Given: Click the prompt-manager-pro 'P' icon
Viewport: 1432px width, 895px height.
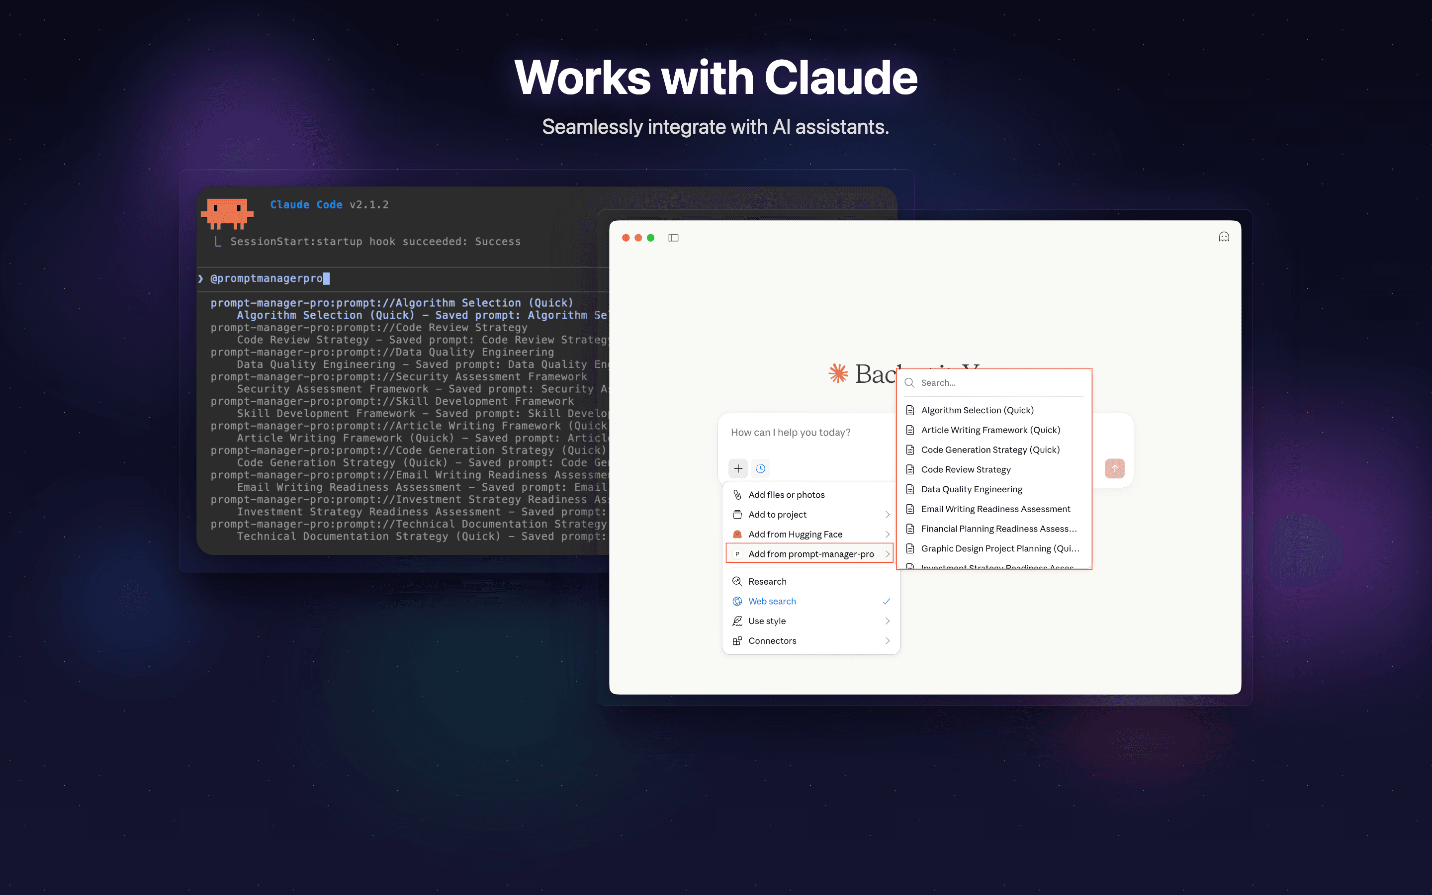Looking at the screenshot, I should 737,553.
